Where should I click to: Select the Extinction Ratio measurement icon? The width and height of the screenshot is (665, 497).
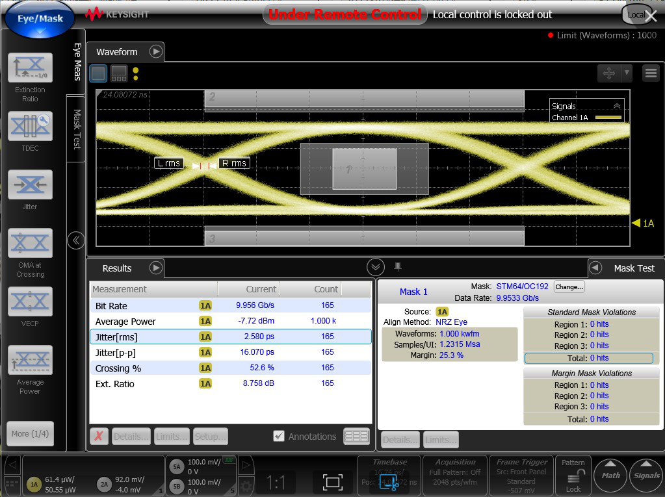30,68
